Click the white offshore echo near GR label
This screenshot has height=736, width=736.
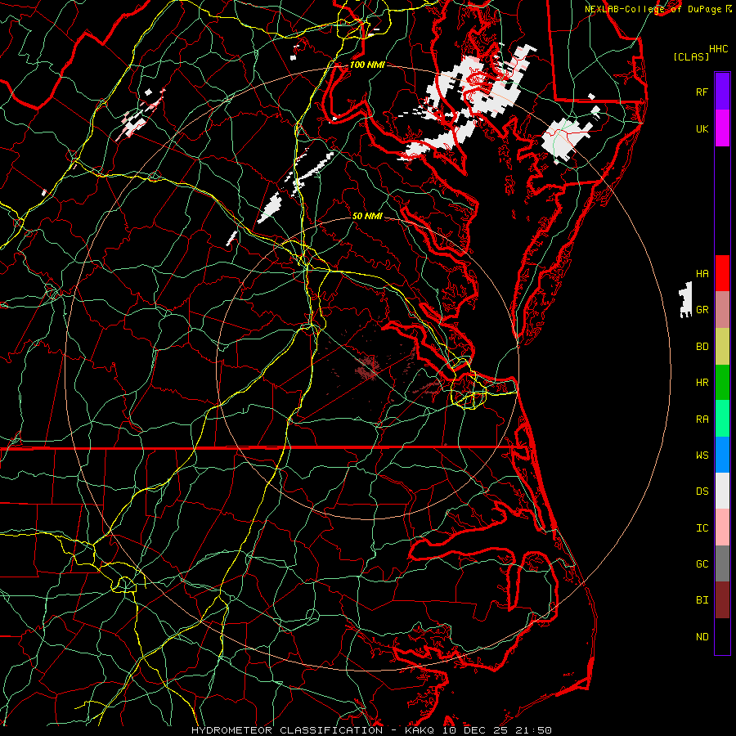[686, 300]
